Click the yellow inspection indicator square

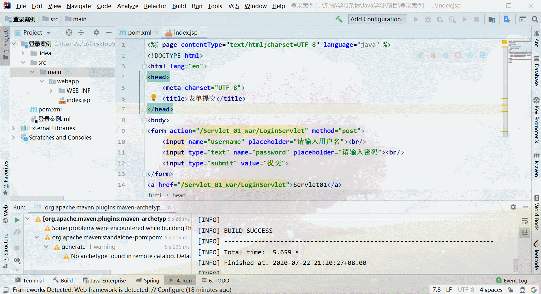click(504, 42)
